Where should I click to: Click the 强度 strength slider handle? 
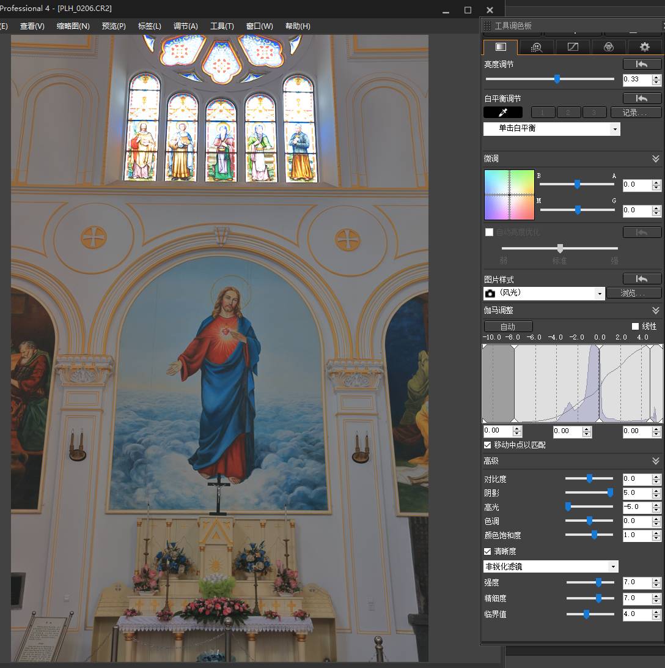pos(598,582)
